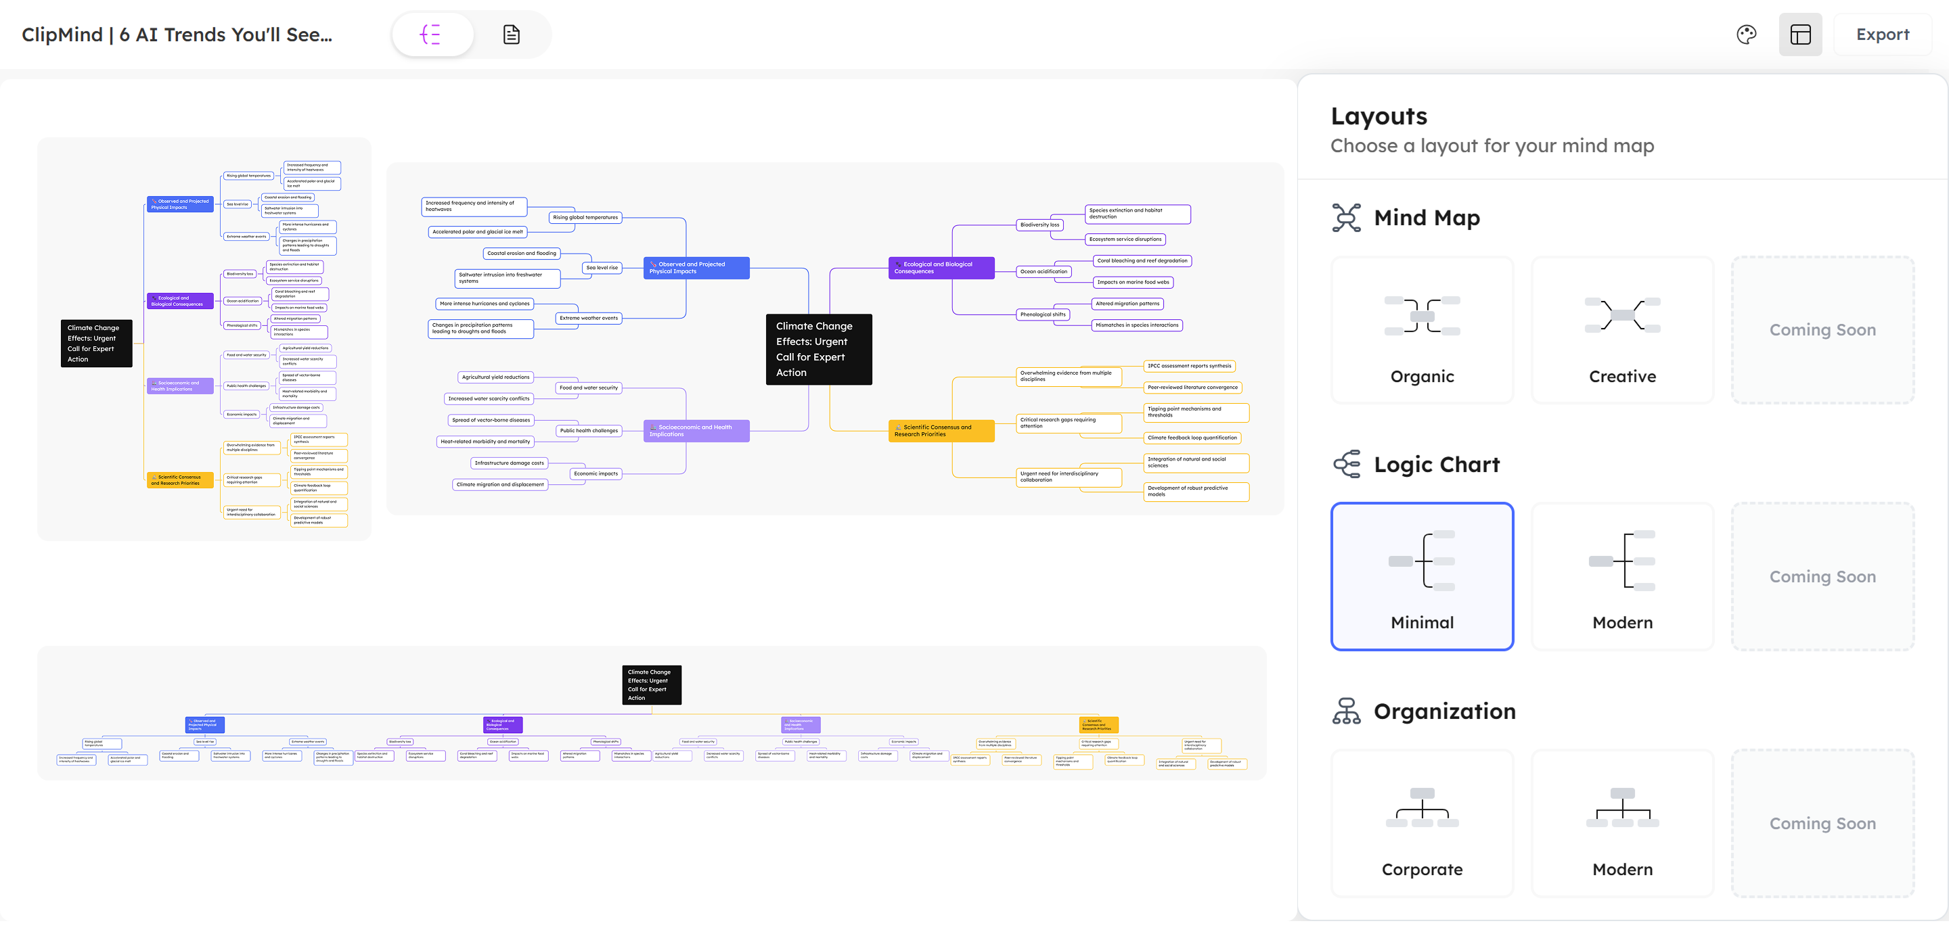Image resolution: width=1949 pixels, height=936 pixels.
Task: Open the color theme palette icon
Action: [1746, 34]
